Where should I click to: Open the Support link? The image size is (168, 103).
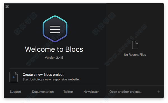coord(15,92)
